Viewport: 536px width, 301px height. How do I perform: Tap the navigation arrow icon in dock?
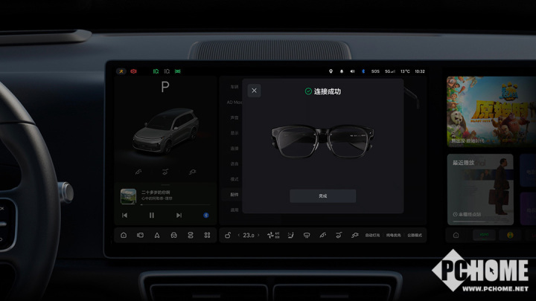[157, 236]
